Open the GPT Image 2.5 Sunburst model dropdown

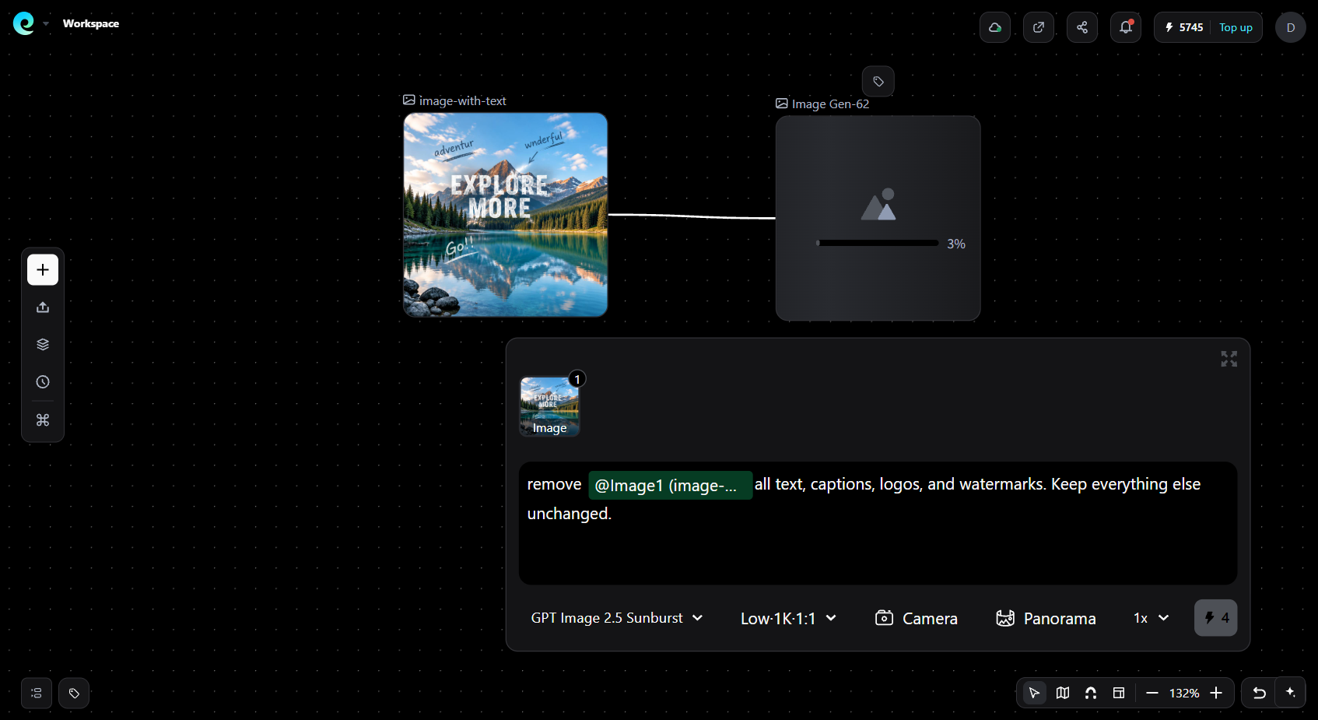tap(617, 618)
